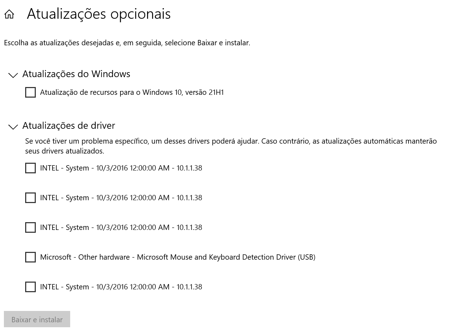Viewport: 449px width, 335px height.
Task: Click the 'Escolha as atualizações desejadas' instruction text
Action: (x=127, y=43)
